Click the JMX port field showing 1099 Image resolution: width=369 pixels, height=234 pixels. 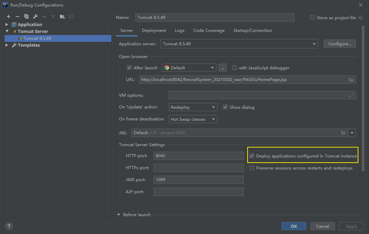click(199, 180)
